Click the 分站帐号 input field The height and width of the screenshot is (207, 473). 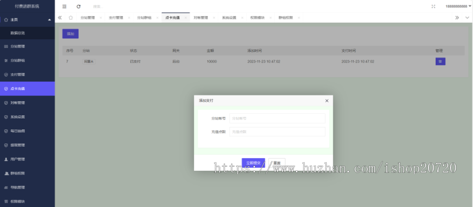(x=277, y=118)
